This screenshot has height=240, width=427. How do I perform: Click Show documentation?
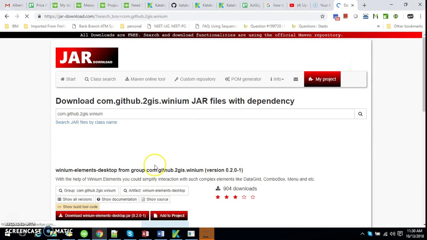117,199
